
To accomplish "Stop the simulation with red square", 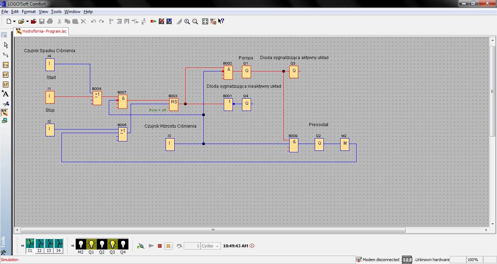I will [160, 246].
